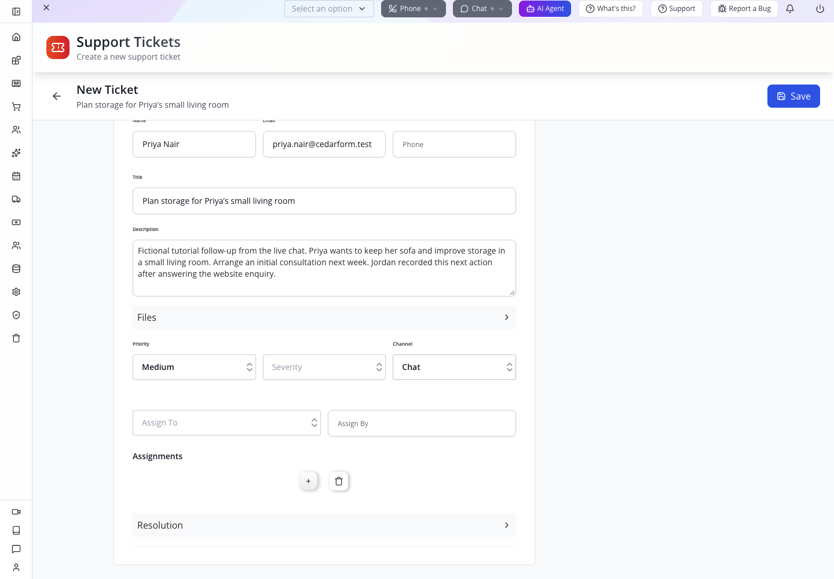Image resolution: width=834 pixels, height=579 pixels.
Task: Open the dashboard widgets icon in sidebar
Action: (16, 60)
